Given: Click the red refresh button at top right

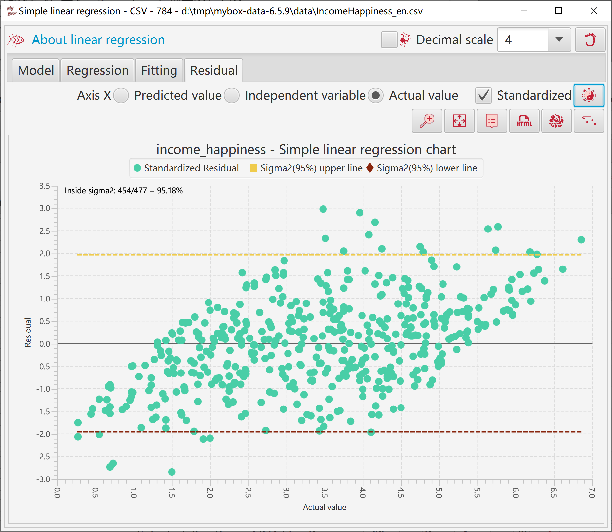Looking at the screenshot, I should coord(590,40).
